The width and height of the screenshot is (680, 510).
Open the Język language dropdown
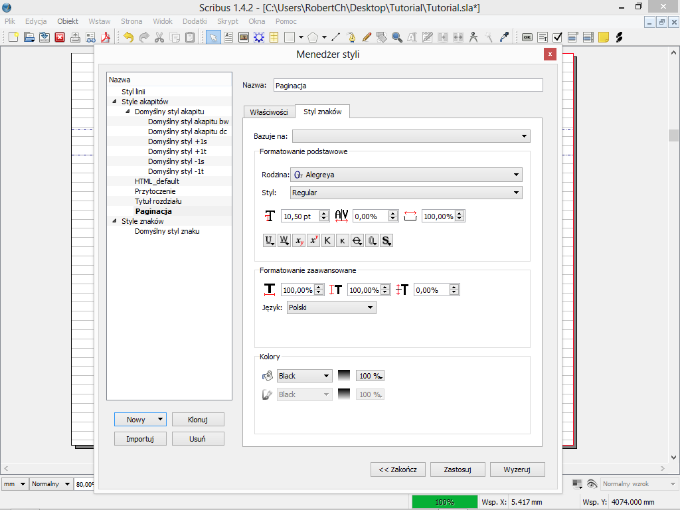tap(331, 307)
